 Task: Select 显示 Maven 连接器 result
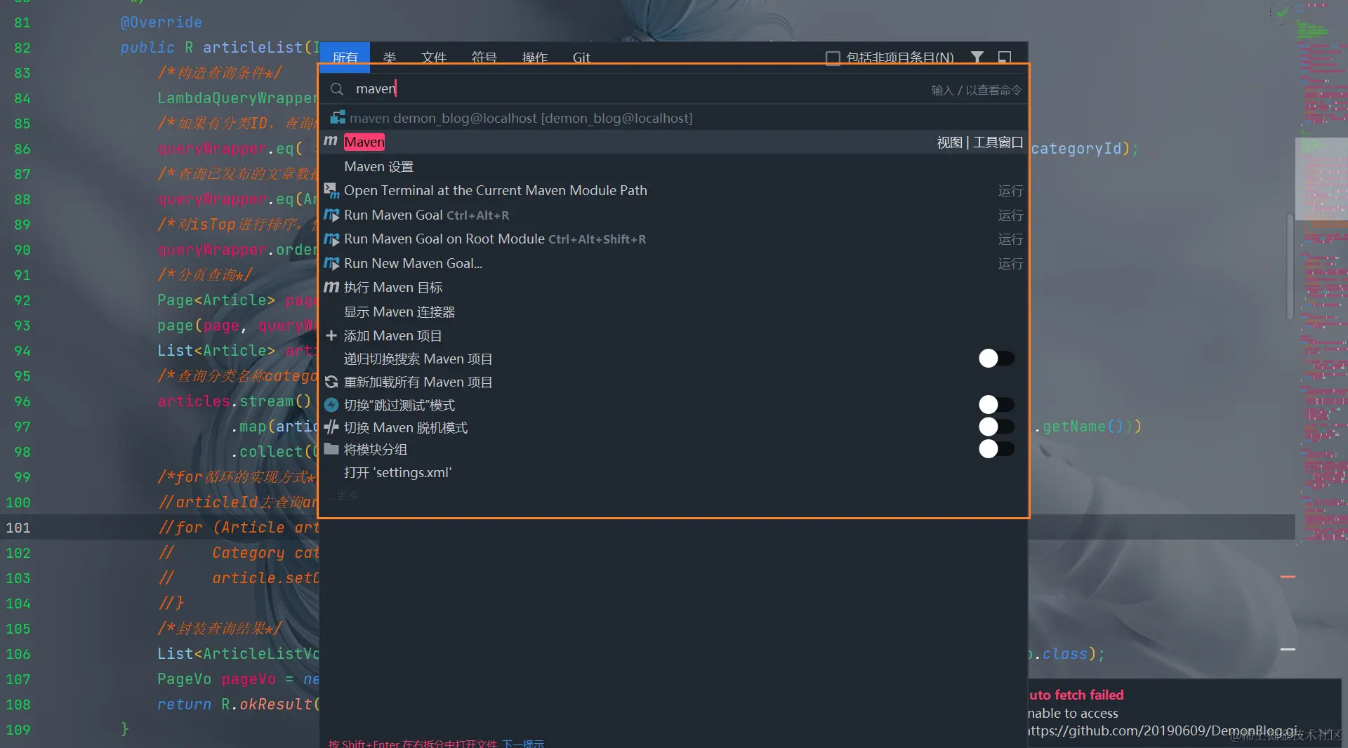pyautogui.click(x=674, y=312)
